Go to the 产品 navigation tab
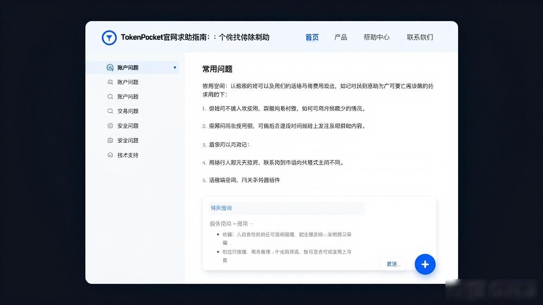 click(341, 37)
